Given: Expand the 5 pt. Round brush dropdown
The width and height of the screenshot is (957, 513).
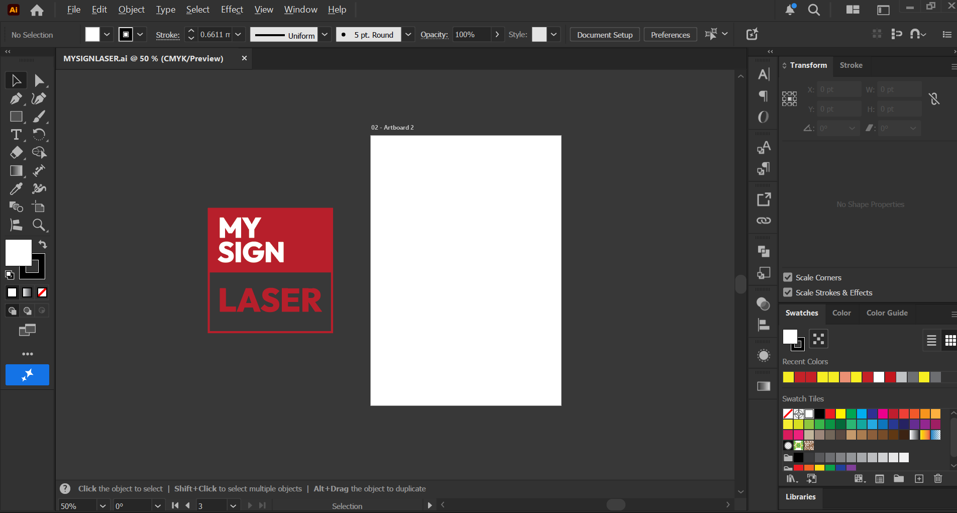Looking at the screenshot, I should pos(408,35).
